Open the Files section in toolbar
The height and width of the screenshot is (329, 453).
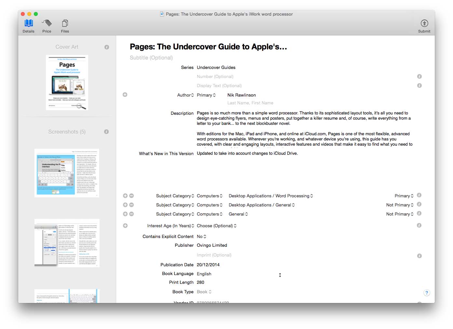(65, 26)
